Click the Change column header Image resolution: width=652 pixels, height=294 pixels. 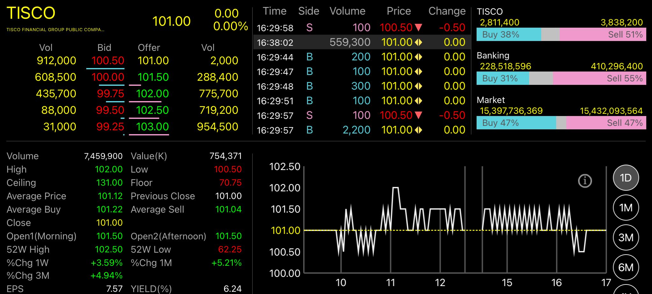coord(447,11)
